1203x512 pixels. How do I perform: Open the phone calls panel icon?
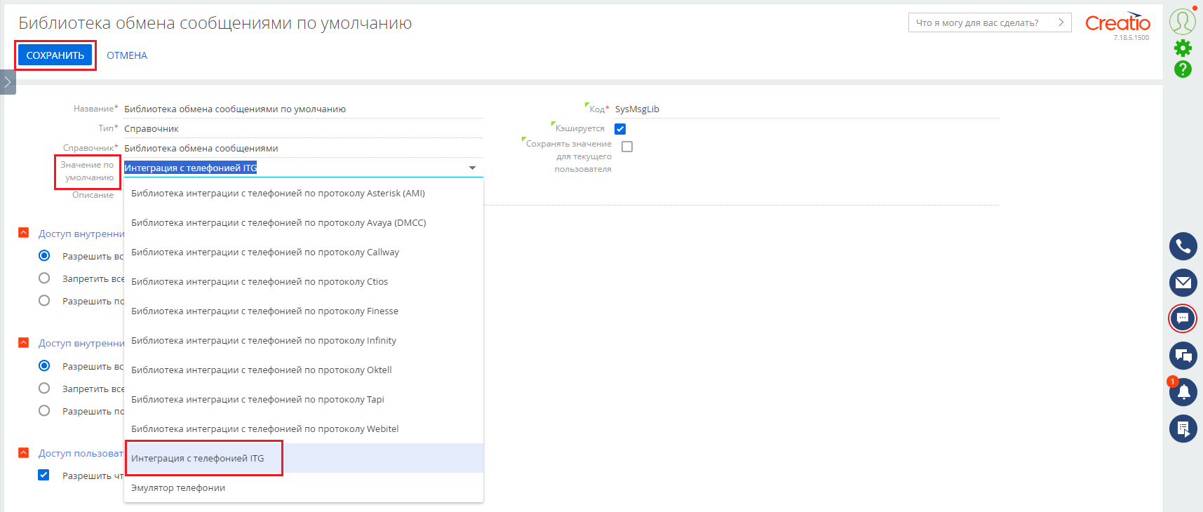point(1183,246)
